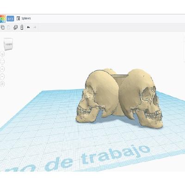This screenshot has height=185, width=185.
Task: Open the design list icon beside the title
Action: pos(18,18)
